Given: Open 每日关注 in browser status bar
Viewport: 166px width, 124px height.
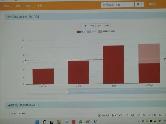Looking at the screenshot, I should pyautogui.click(x=117, y=115).
